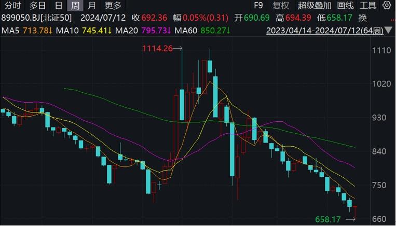Screen dimensions: 396x226
Task: Open 超级叠加 overlay tool
Action: pos(315,6)
